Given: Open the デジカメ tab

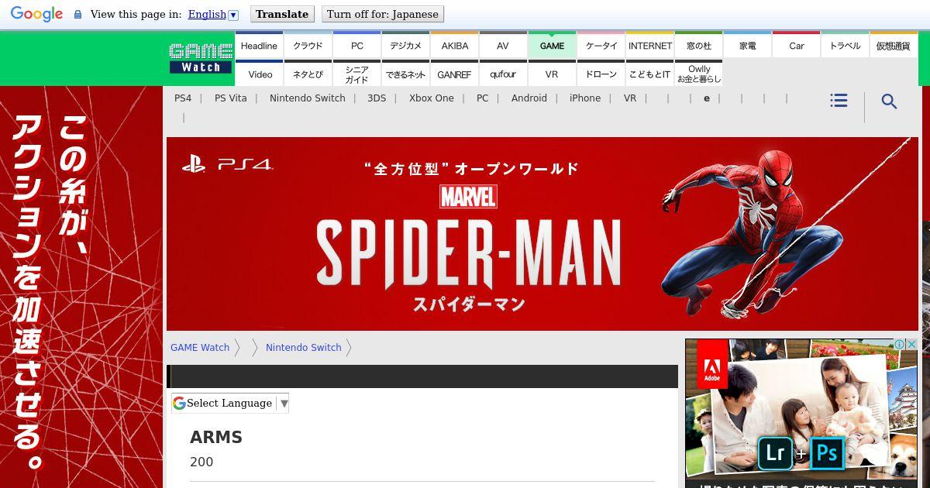Looking at the screenshot, I should tap(405, 46).
